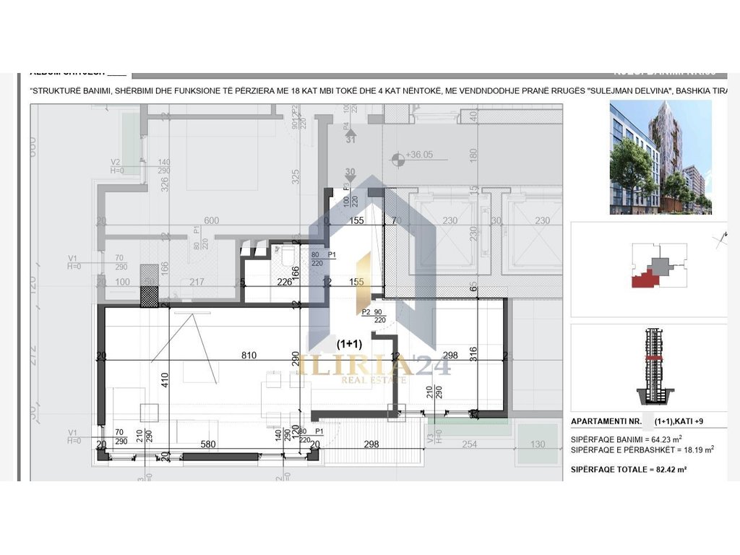Viewport: 740px width, 555px height.
Task: Click the toilet symbol in the bathroom
Action: pyautogui.click(x=288, y=255)
